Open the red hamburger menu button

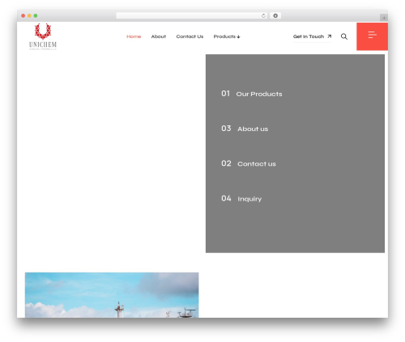point(372,36)
